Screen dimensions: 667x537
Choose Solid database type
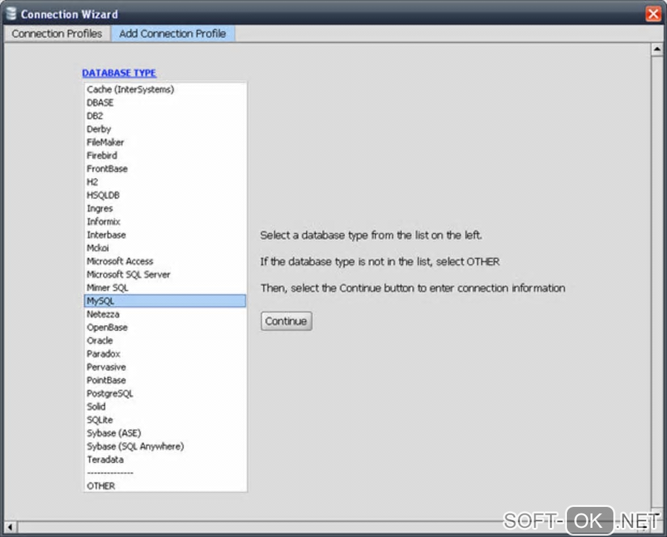point(165,406)
